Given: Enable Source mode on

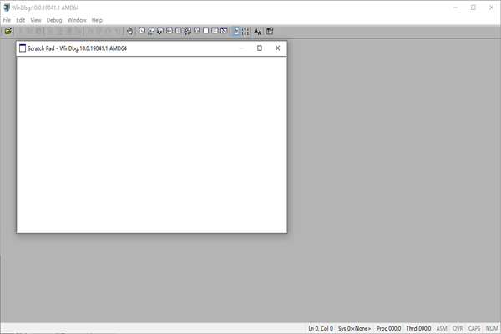Looking at the screenshot, I should click(236, 31).
